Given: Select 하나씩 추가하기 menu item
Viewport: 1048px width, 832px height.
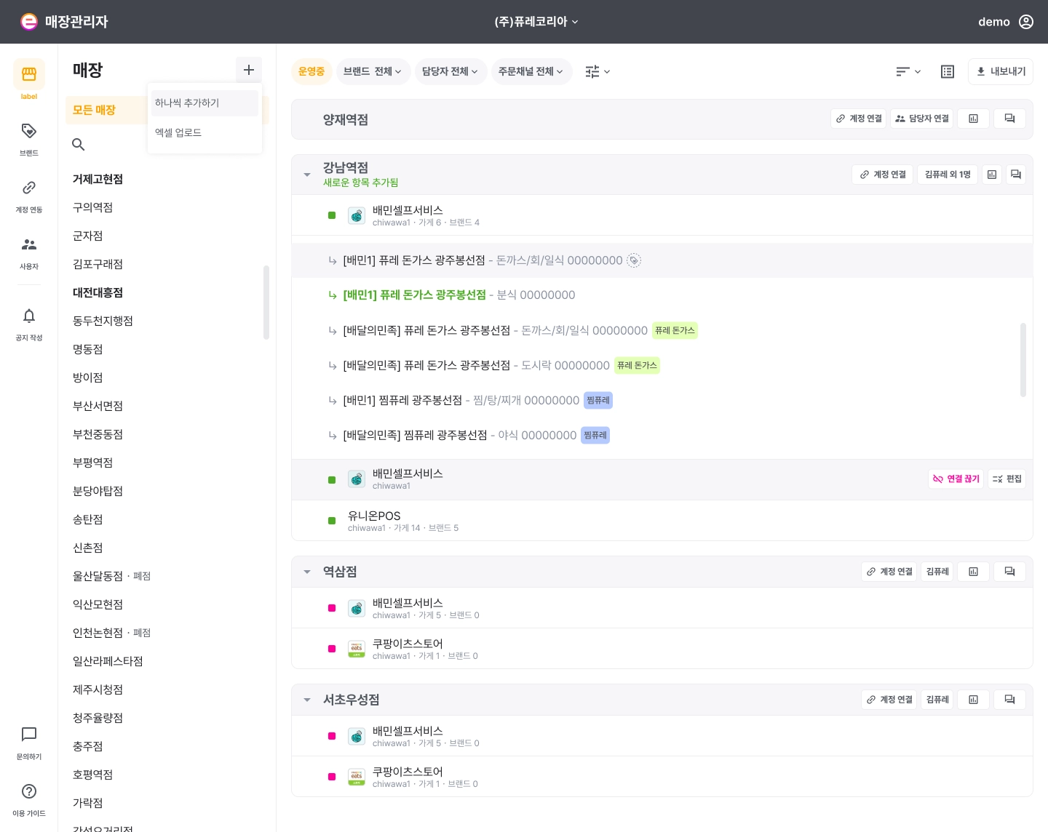Looking at the screenshot, I should (x=205, y=103).
